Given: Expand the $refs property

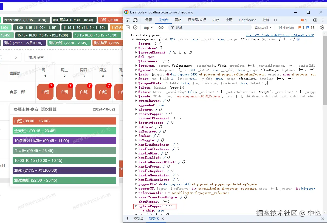Looking at the screenshot, I should tap(136, 74).
